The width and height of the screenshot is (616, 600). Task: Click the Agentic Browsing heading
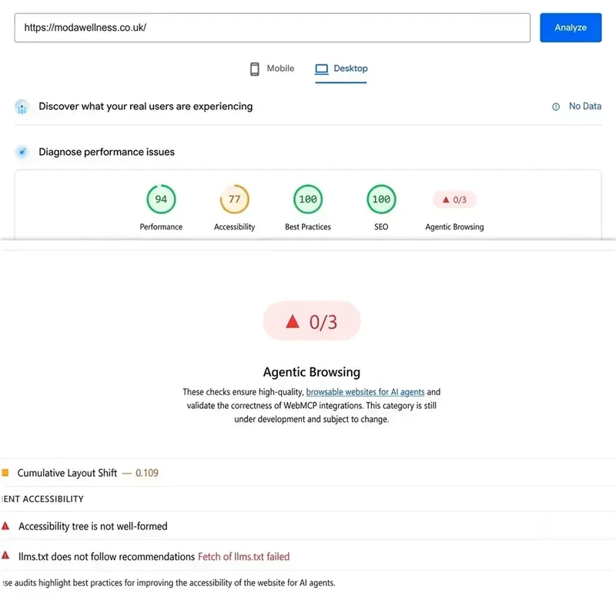(312, 372)
